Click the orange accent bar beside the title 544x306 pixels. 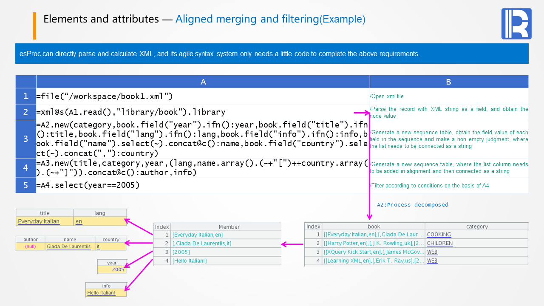tap(34, 26)
